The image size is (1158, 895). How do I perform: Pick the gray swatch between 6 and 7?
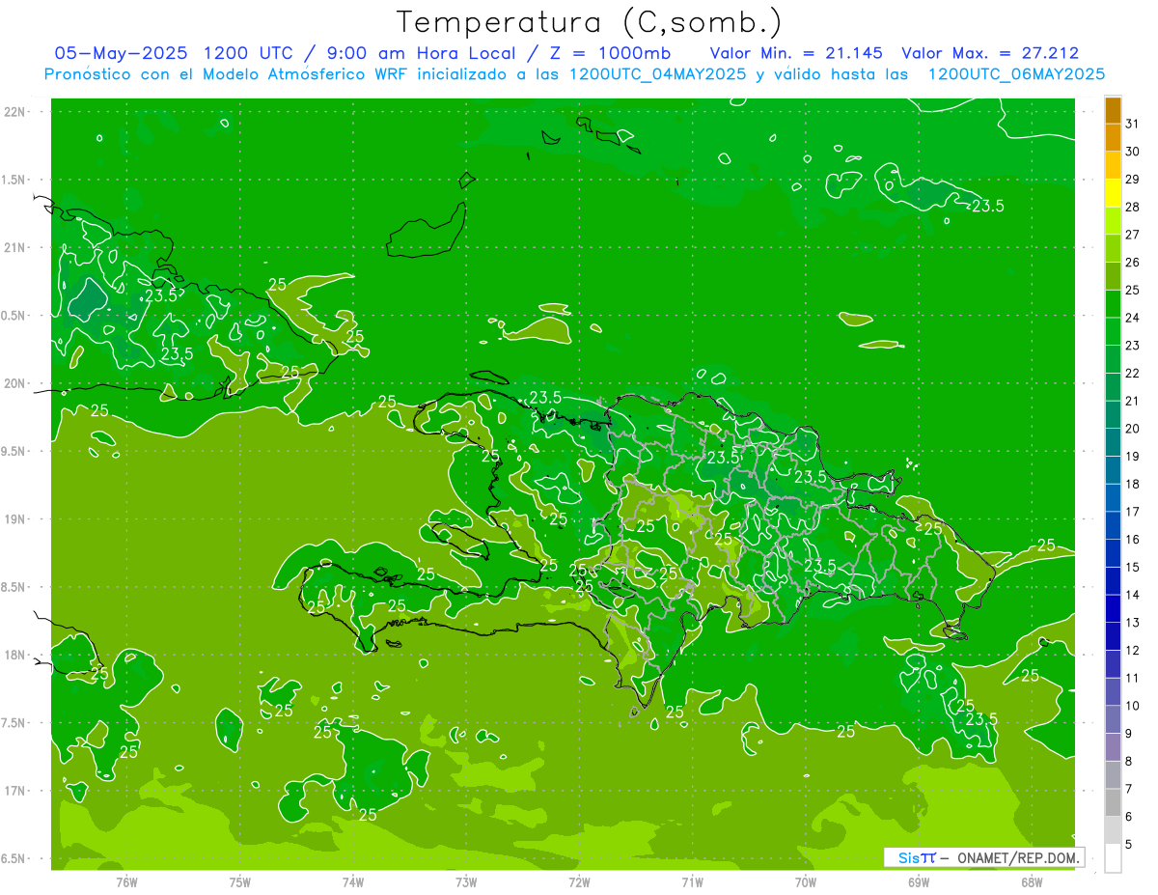coord(1113,802)
